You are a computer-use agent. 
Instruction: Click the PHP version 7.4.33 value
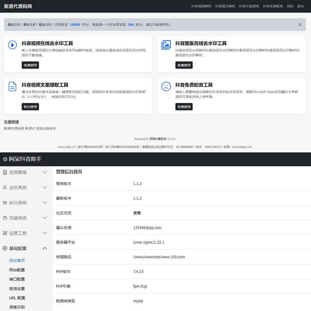pos(138,272)
